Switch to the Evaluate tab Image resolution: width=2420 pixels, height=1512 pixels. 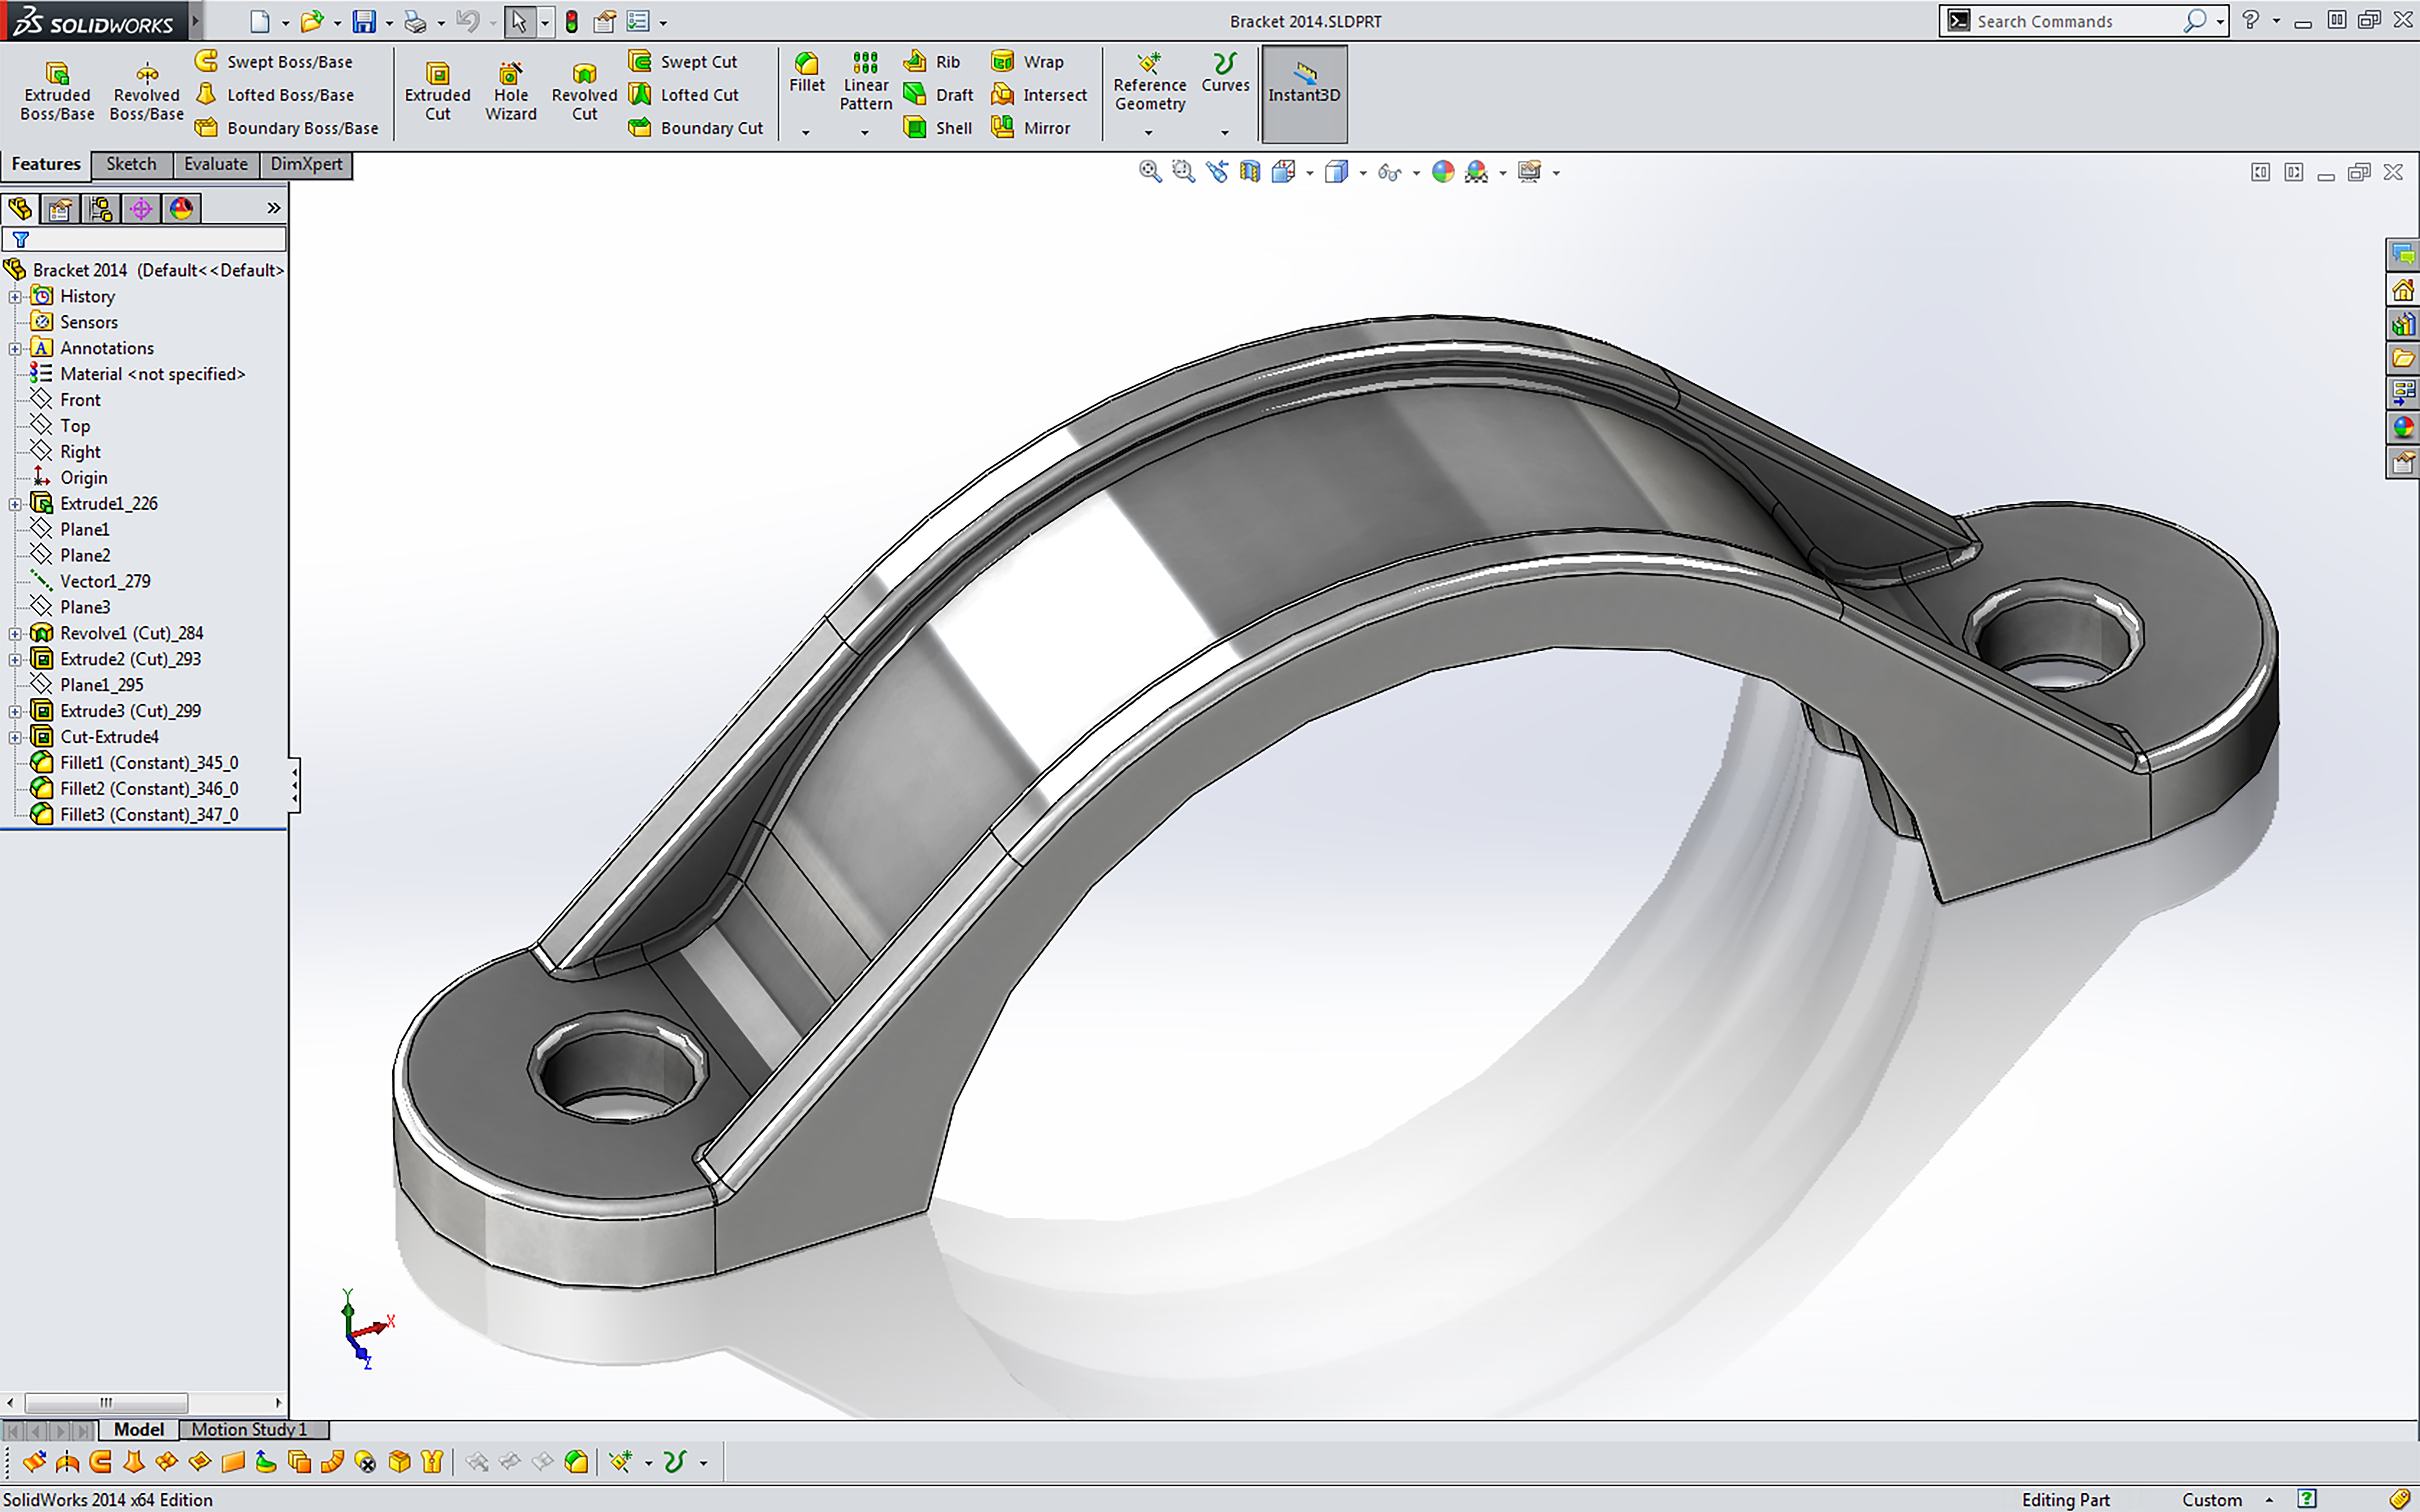click(216, 164)
